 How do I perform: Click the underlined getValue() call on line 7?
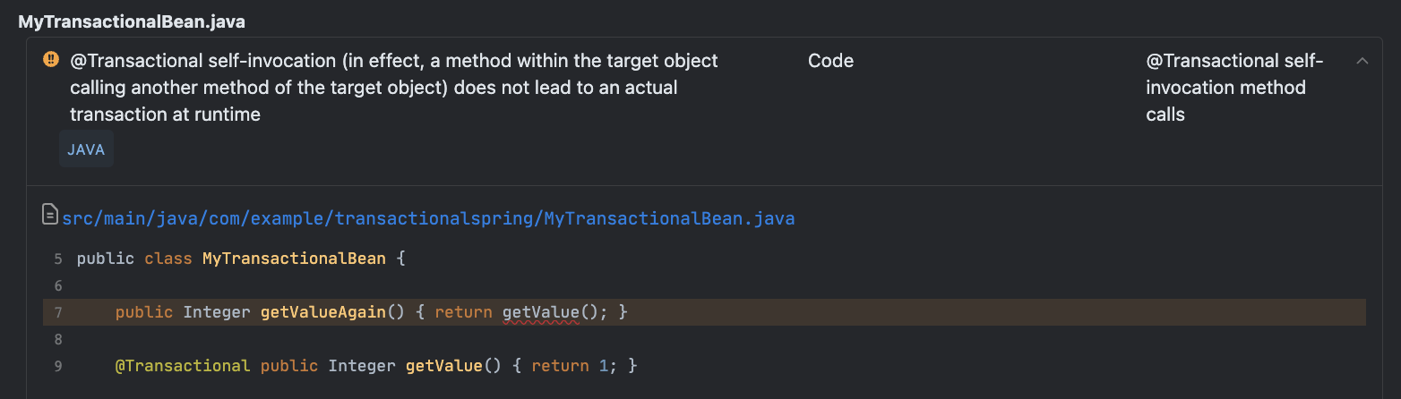click(x=541, y=312)
